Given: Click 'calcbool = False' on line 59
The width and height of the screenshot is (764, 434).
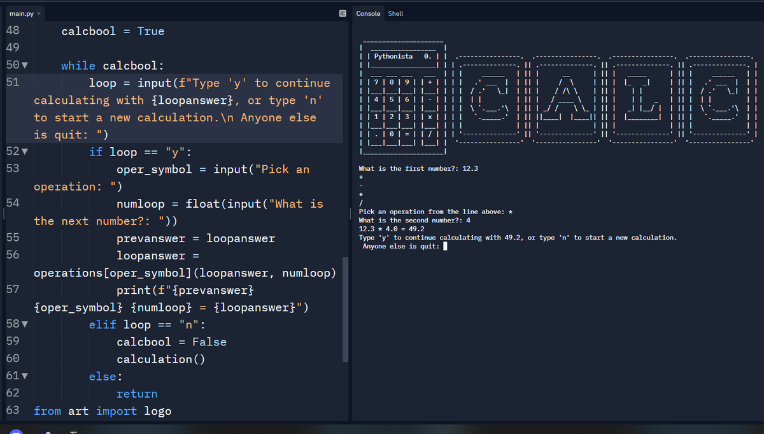Looking at the screenshot, I should [171, 342].
